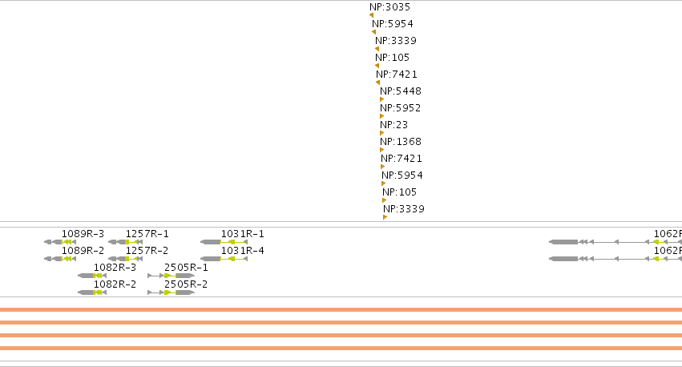Screen dimensions: 682x367
Task: Click the 1089R-3 transcript label
Action: click(83, 234)
